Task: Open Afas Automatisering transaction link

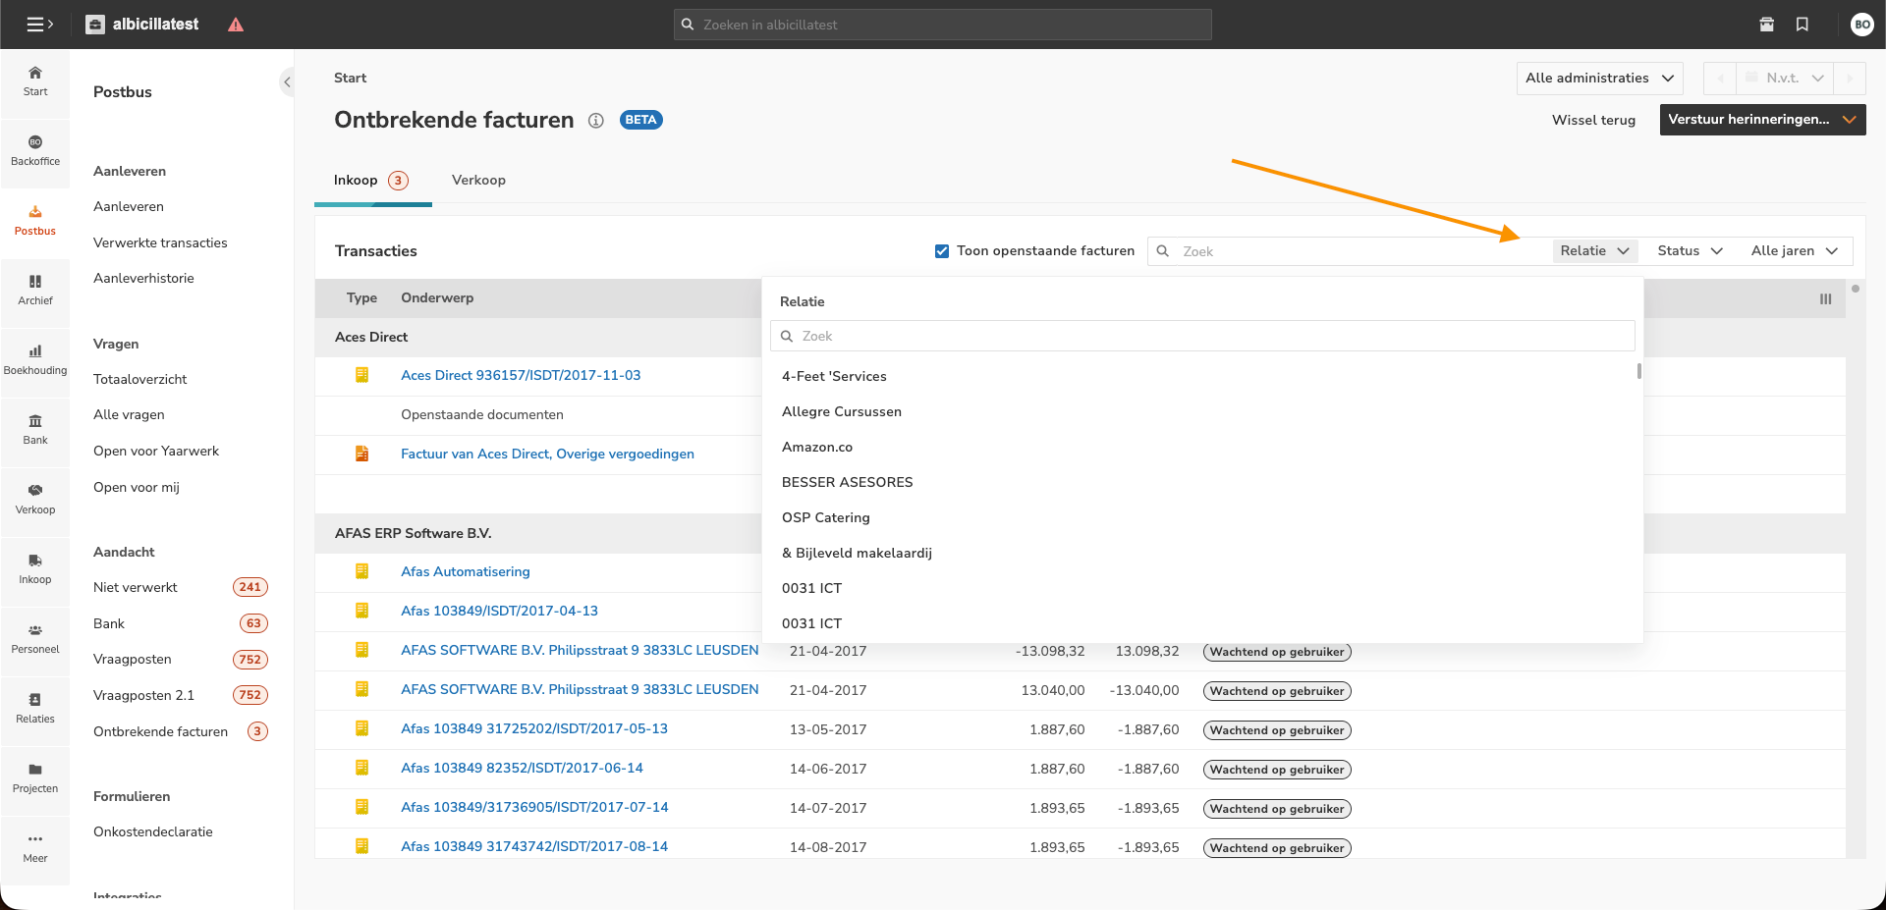Action: point(465,571)
